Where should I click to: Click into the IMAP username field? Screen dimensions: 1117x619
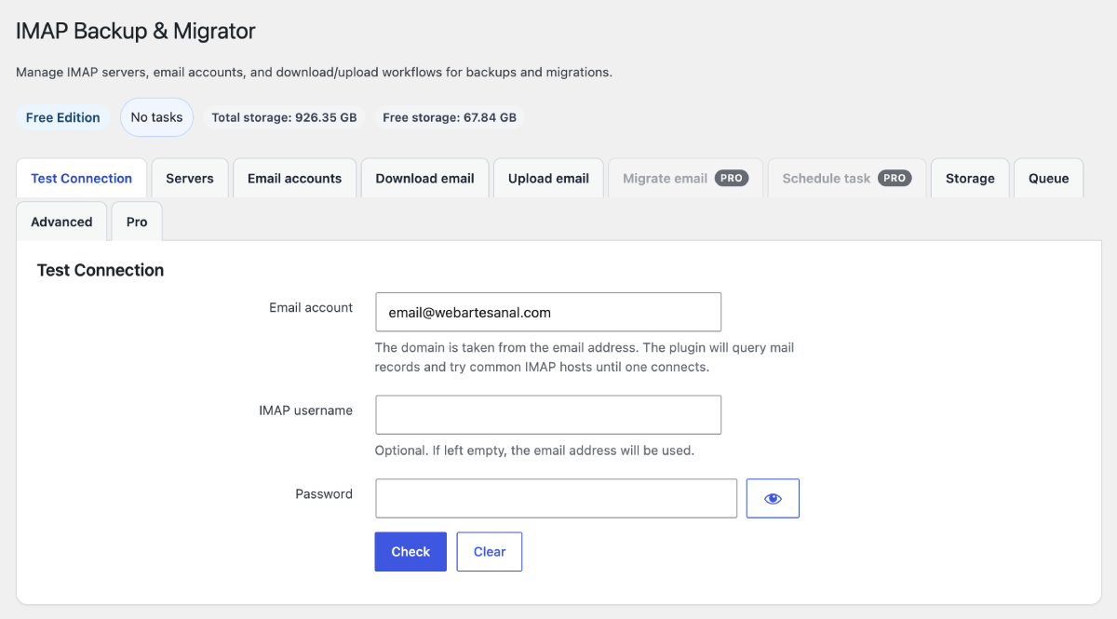[548, 414]
